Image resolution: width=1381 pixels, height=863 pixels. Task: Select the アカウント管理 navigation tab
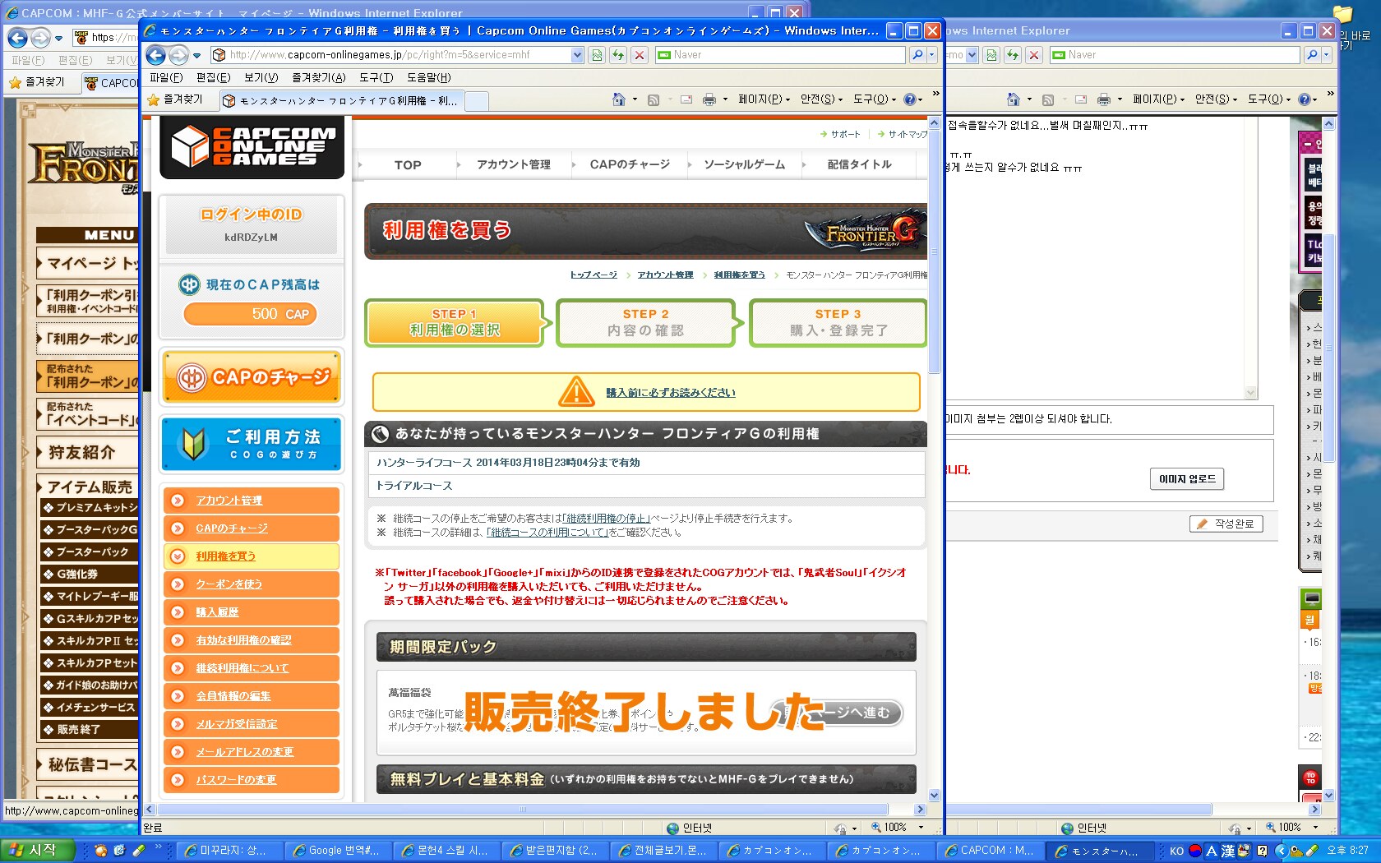point(514,164)
